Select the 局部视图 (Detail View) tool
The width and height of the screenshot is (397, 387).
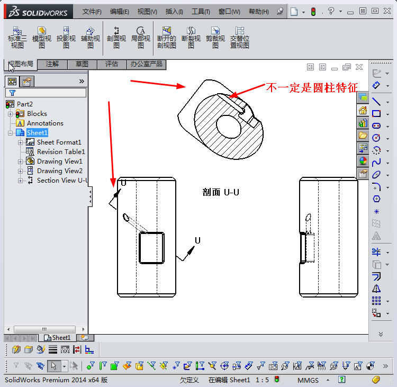141,38
